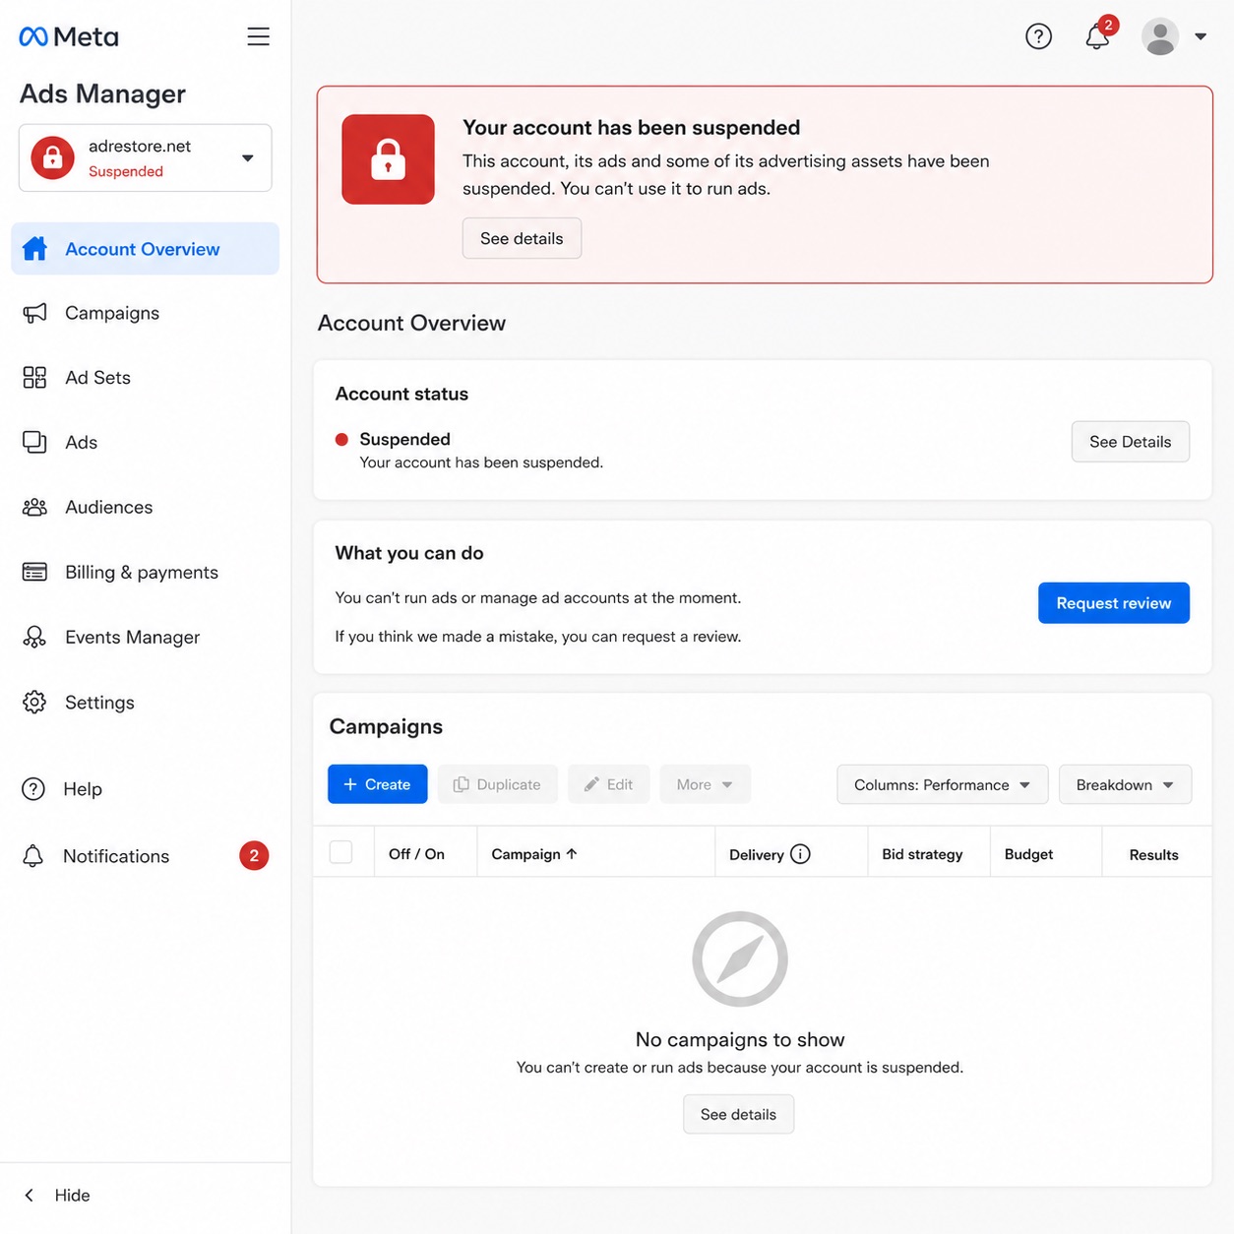Click the Ad Sets grid icon

click(34, 378)
